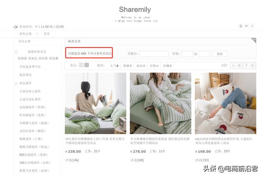Collapse the 查看所有宝贝 tree node
This screenshot has width=263, height=177.
[16, 52]
